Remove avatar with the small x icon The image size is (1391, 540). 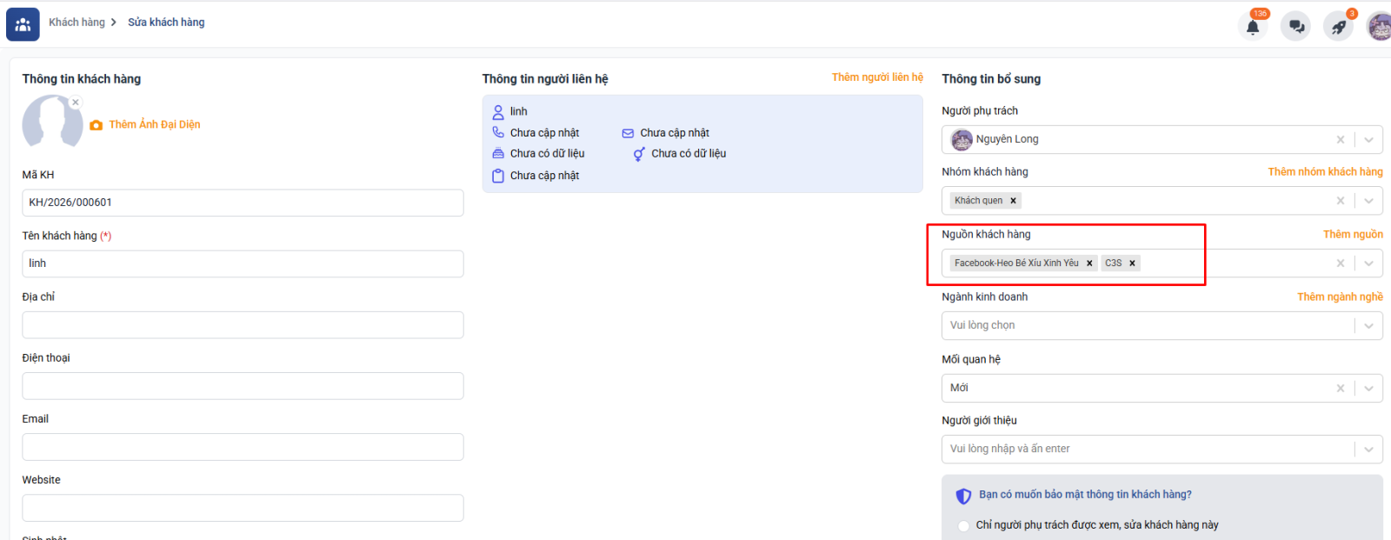[76, 103]
